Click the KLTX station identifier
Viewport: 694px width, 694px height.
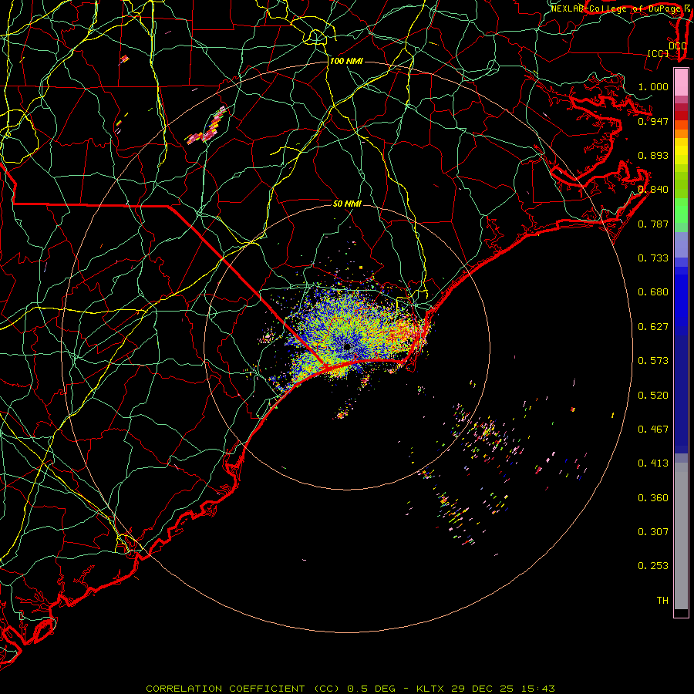pyautogui.click(x=431, y=689)
